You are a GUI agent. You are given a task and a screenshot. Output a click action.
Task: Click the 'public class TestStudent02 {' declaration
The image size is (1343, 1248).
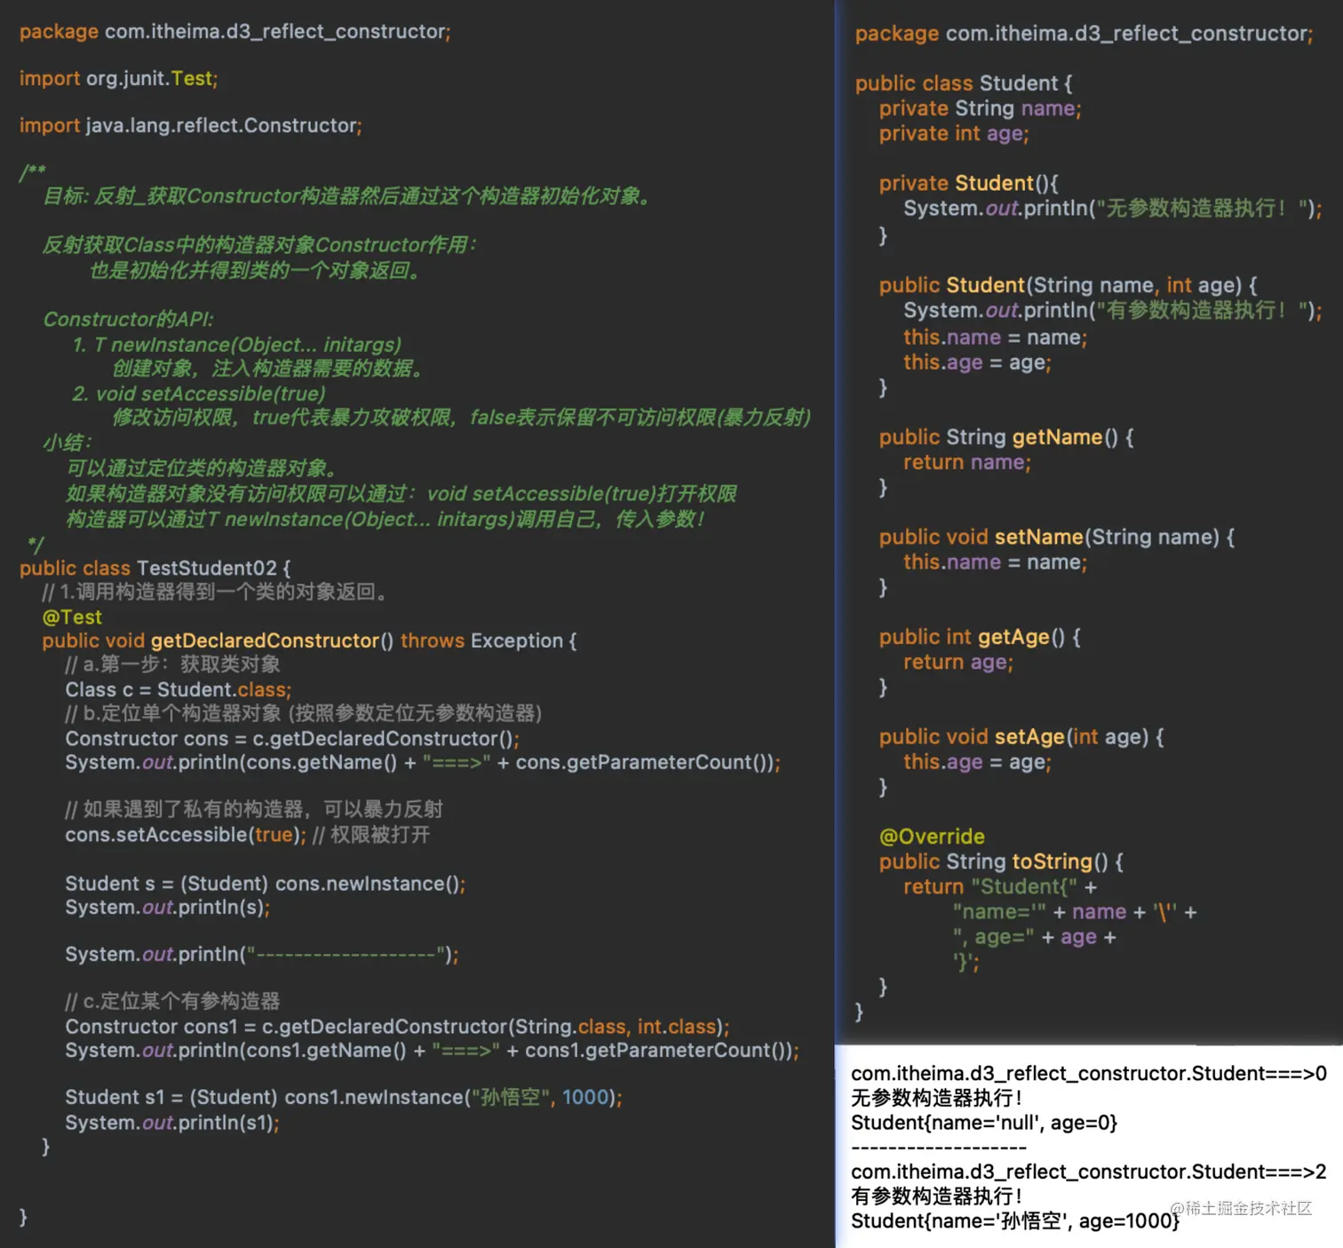[155, 568]
